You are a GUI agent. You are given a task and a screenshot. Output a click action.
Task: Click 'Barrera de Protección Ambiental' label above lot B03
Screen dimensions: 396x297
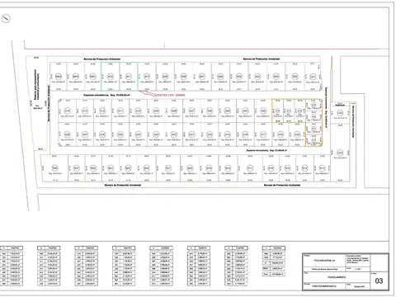[x=262, y=59]
